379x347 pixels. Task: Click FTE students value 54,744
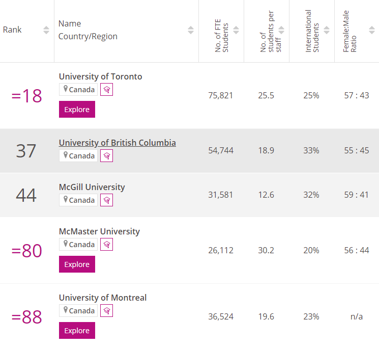point(221,151)
